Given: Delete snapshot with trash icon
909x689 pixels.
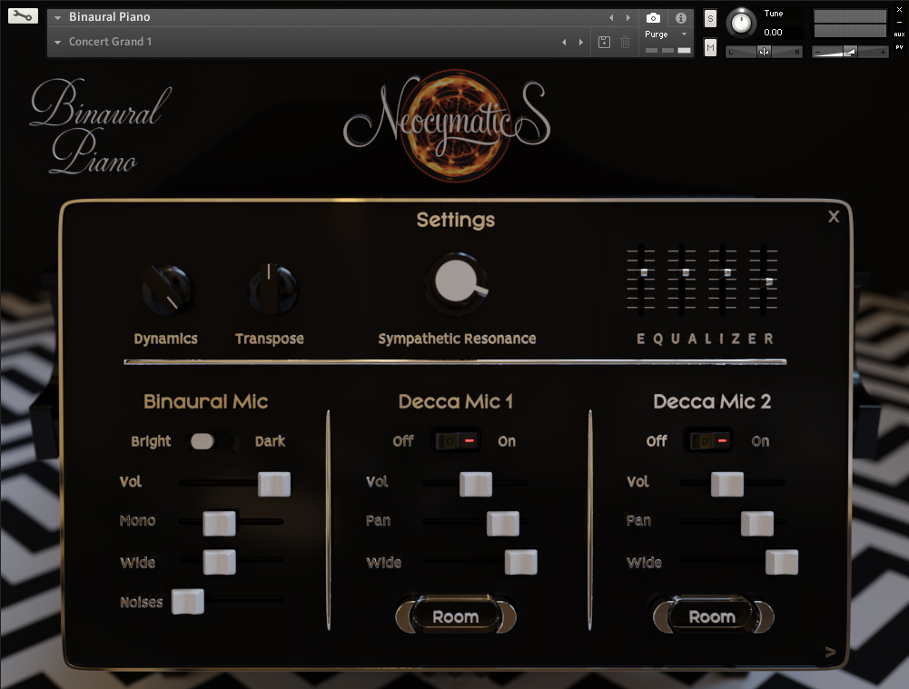Looking at the screenshot, I should click(x=625, y=42).
